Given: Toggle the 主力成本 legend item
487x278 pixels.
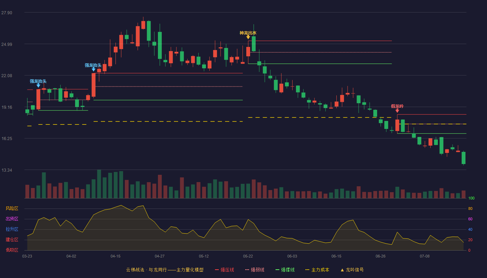Looking at the screenshot, I should [x=317, y=270].
